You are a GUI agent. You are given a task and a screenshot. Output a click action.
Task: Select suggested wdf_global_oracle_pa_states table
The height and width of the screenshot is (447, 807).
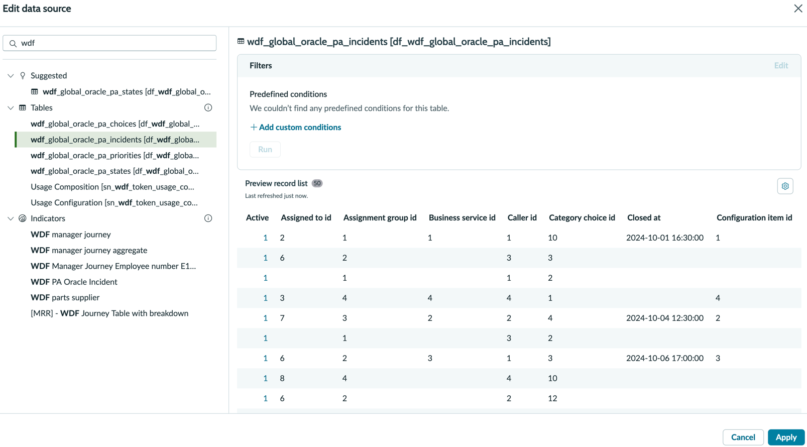(x=127, y=92)
